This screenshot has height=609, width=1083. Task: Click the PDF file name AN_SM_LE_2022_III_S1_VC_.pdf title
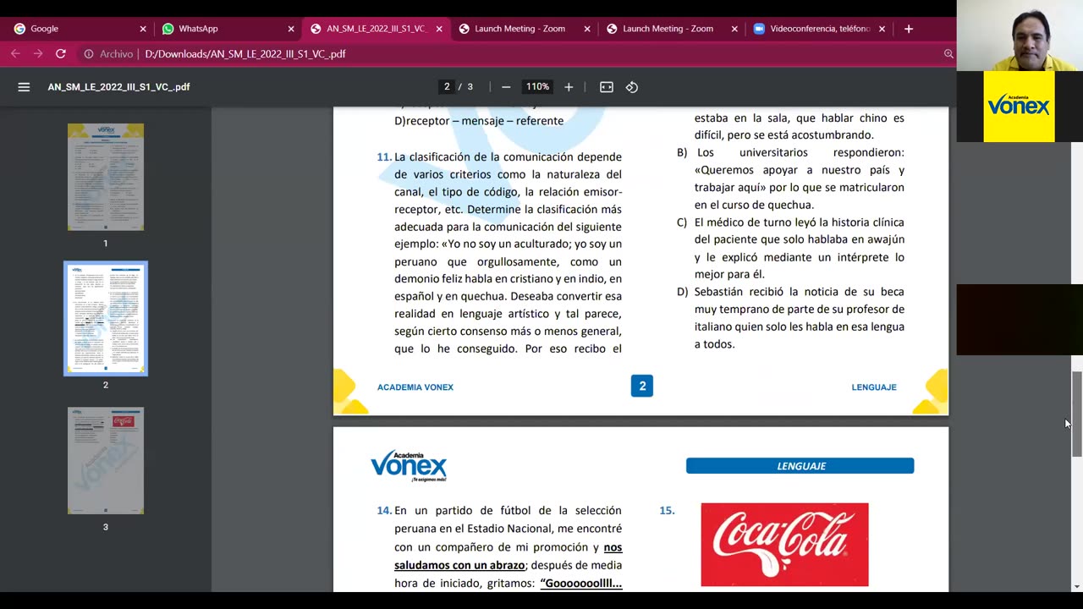118,87
